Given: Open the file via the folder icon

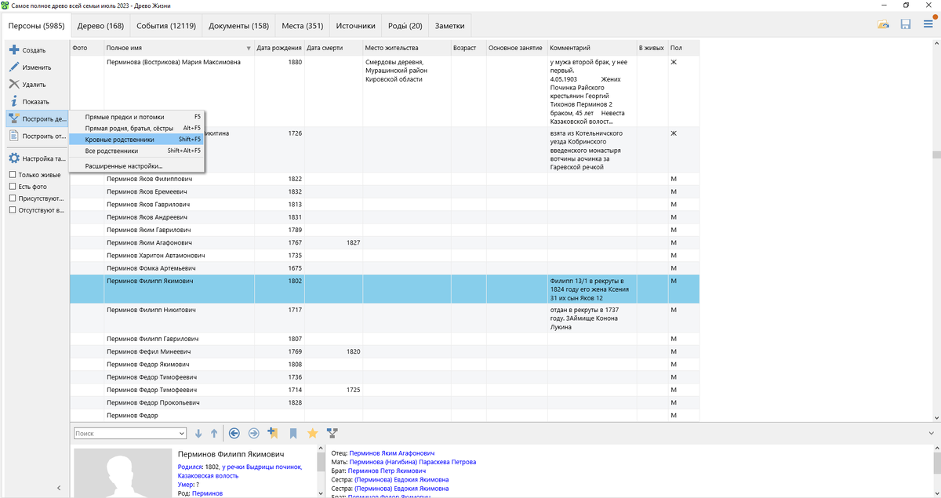Looking at the screenshot, I should pyautogui.click(x=883, y=25).
